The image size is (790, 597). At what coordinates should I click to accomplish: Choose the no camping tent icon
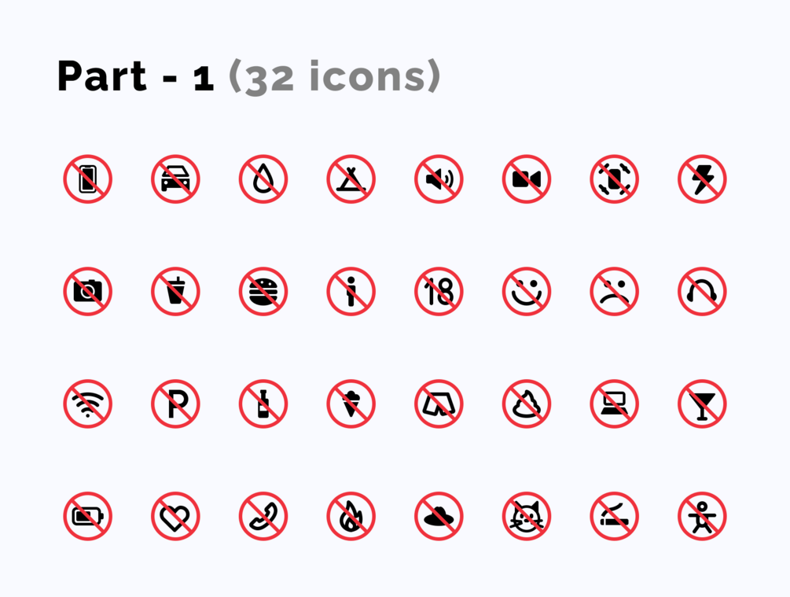351,179
